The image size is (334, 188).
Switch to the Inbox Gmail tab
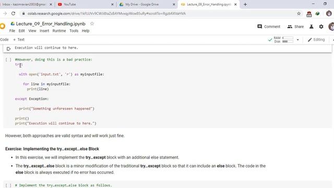pyautogui.click(x=24, y=4)
